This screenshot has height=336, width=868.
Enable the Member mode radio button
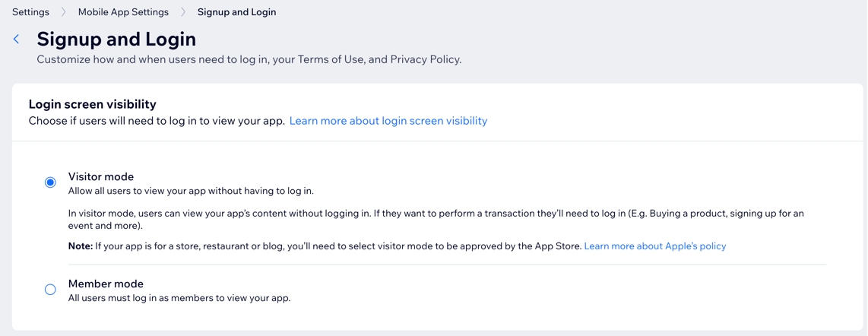50,290
